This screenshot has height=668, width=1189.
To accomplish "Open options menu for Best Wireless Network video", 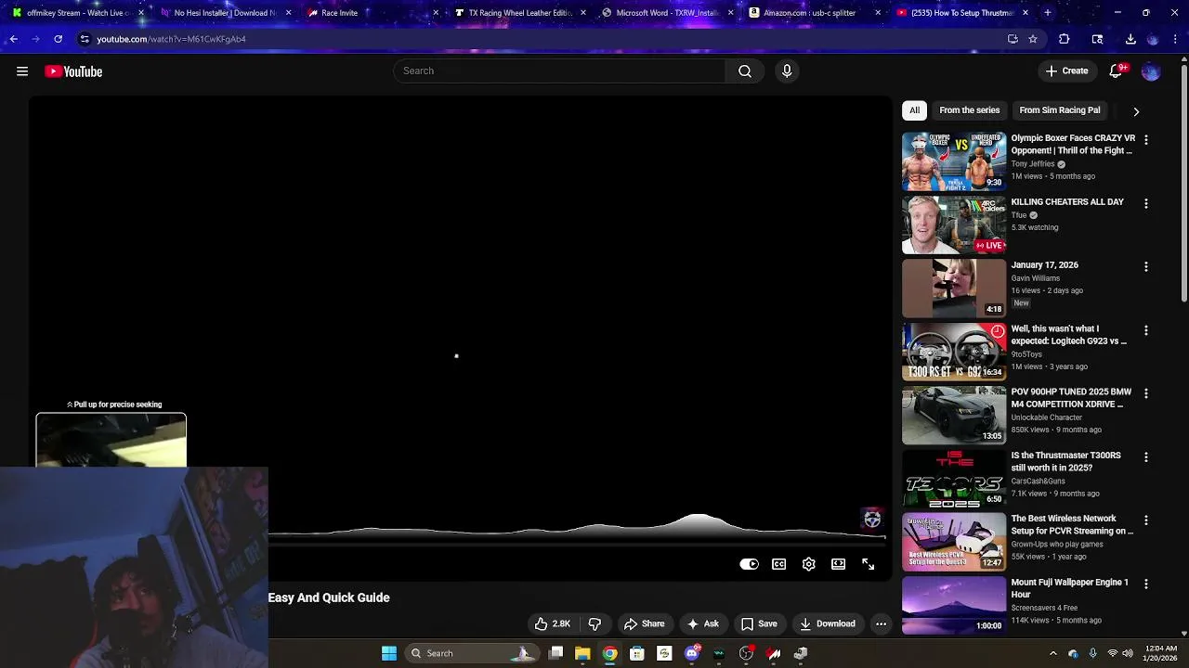I will [1145, 520].
